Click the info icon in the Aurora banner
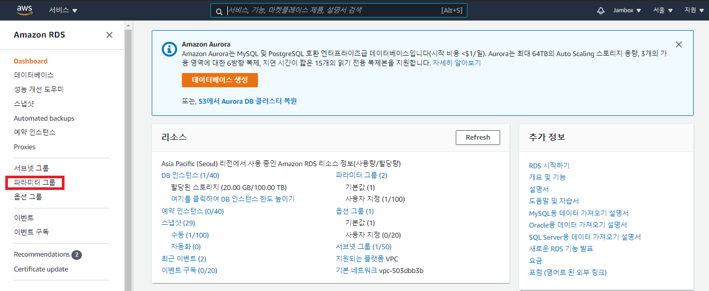 (x=169, y=49)
